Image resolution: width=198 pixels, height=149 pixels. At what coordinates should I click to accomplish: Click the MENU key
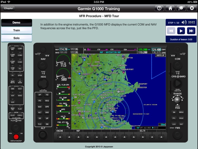pos(181,112)
